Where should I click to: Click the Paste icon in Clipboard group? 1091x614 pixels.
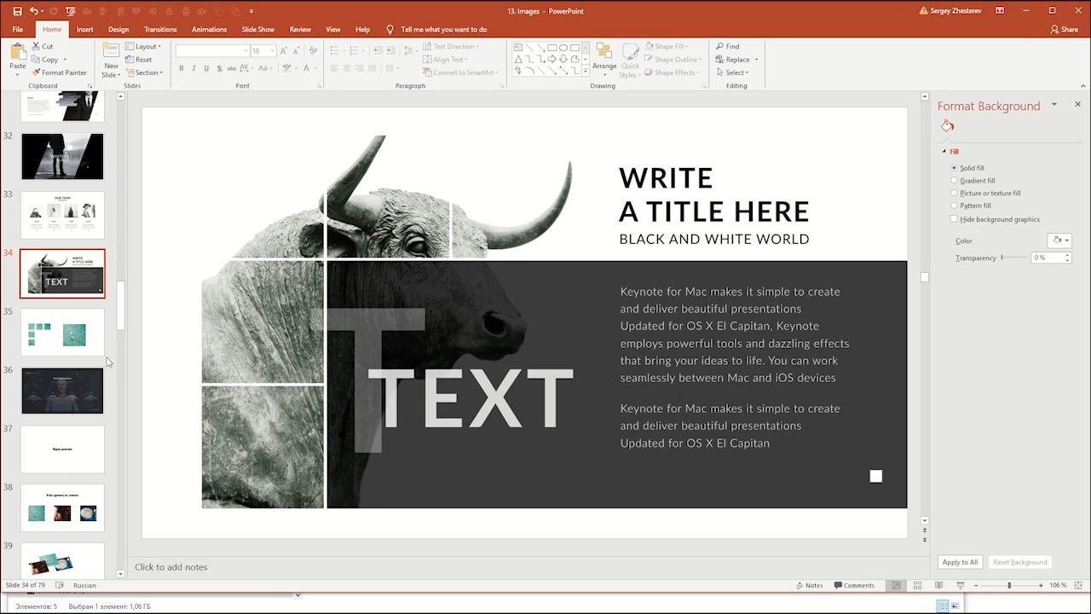pos(17,53)
